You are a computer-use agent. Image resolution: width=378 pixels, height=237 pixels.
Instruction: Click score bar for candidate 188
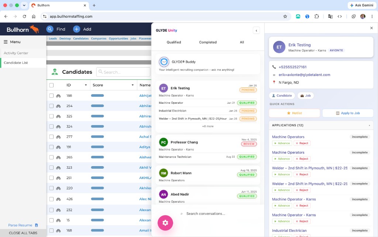coord(97,96)
